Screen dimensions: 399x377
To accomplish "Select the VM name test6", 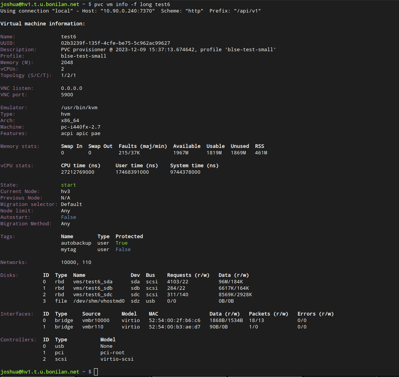I will point(68,36).
